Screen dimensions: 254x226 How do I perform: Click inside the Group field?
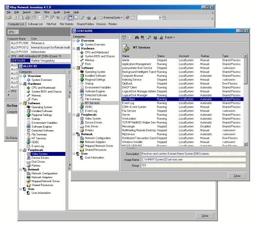tap(194, 166)
